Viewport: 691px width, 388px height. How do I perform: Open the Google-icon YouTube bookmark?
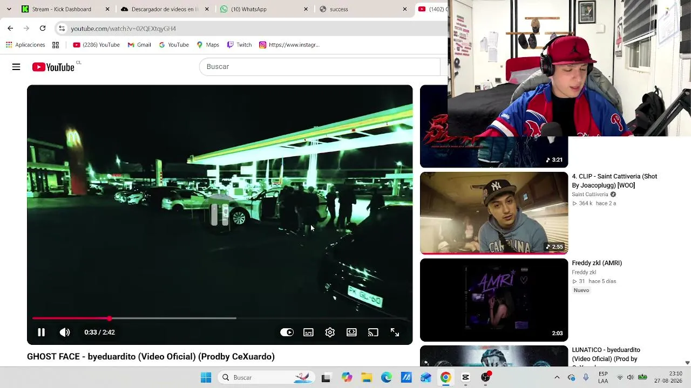[174, 45]
